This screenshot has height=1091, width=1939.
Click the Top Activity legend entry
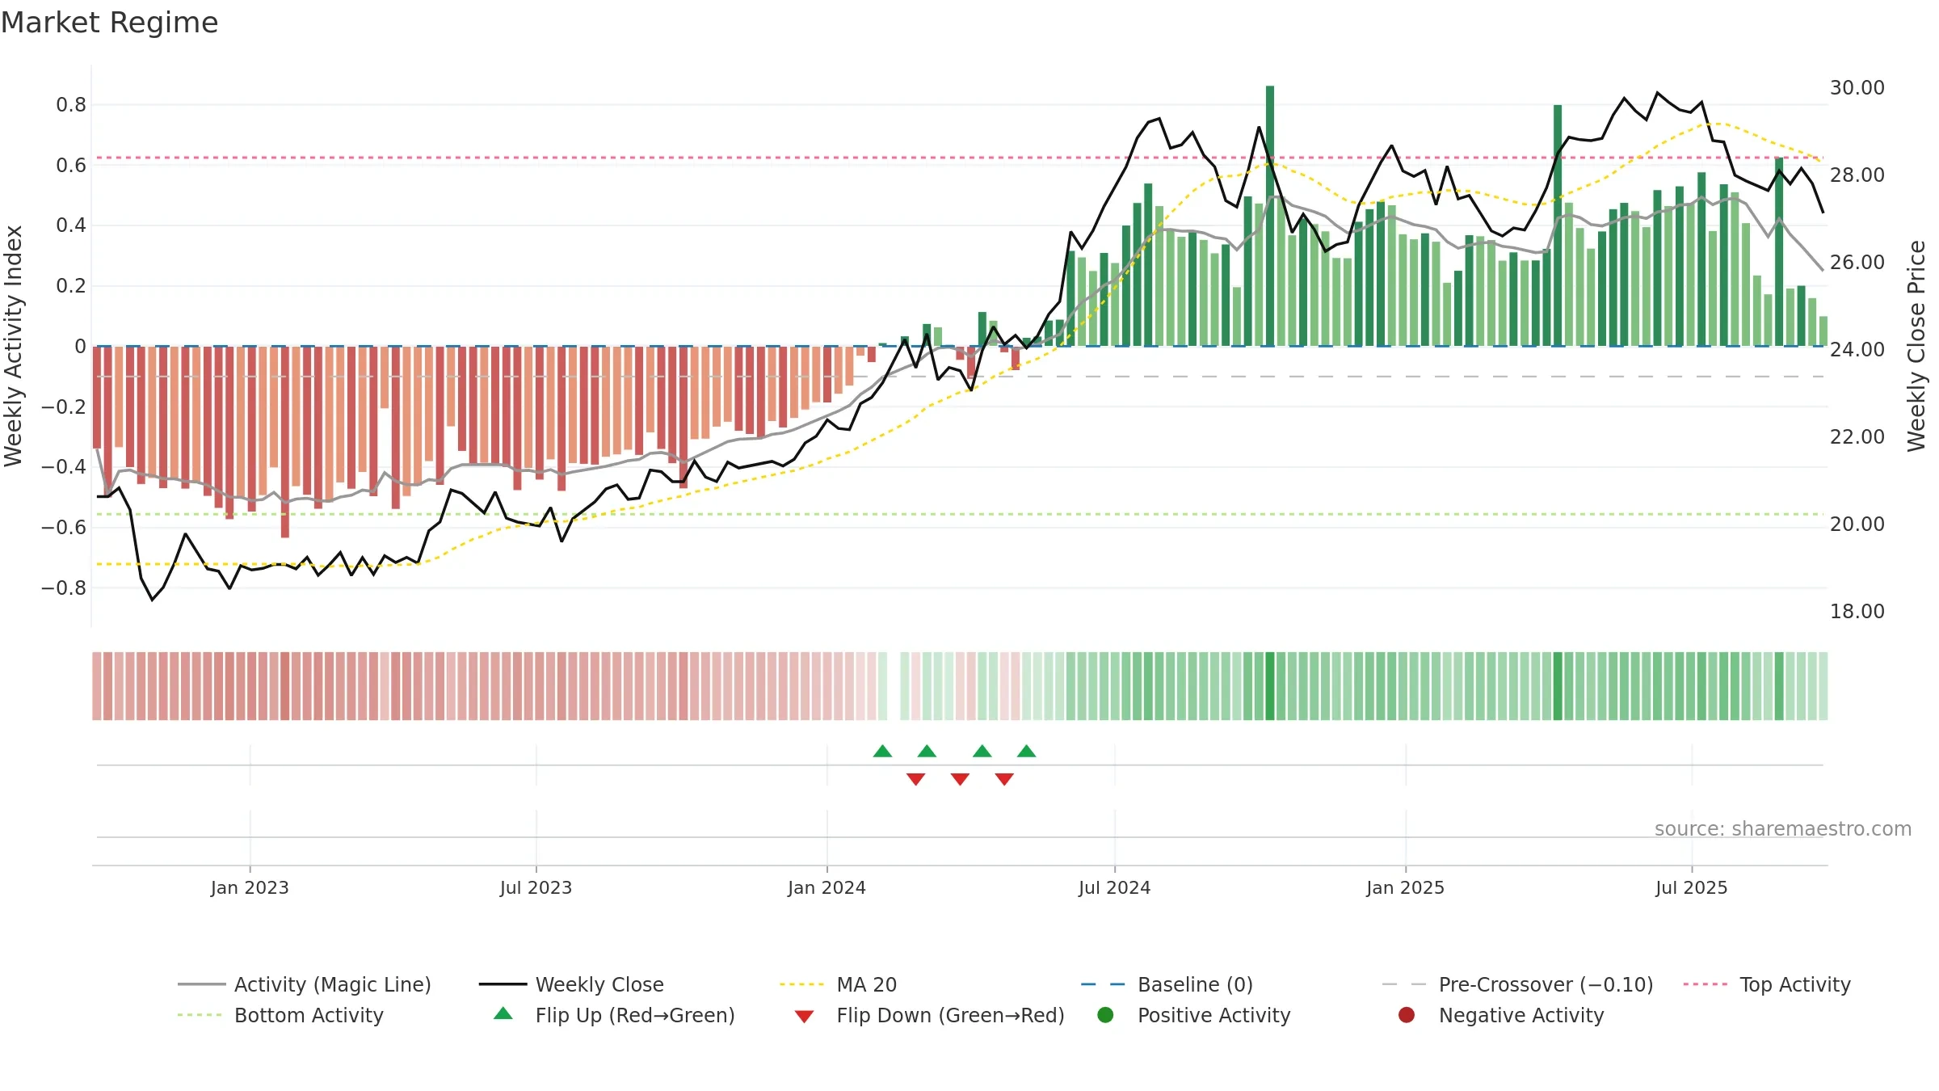[1767, 984]
